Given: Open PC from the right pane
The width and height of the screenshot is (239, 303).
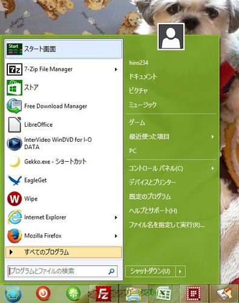Looking at the screenshot, I should click(133, 151).
